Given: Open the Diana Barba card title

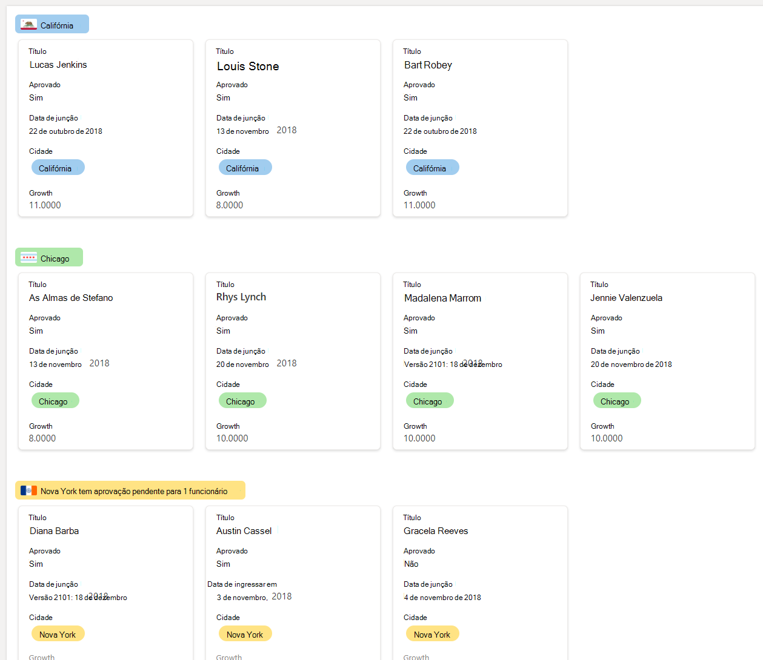Looking at the screenshot, I should [54, 531].
